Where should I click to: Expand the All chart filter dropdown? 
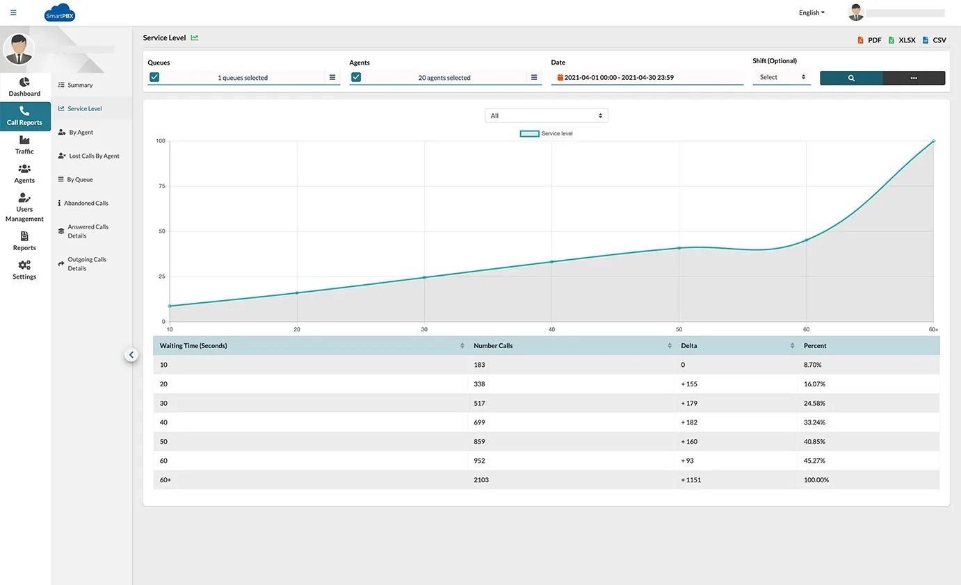click(546, 115)
